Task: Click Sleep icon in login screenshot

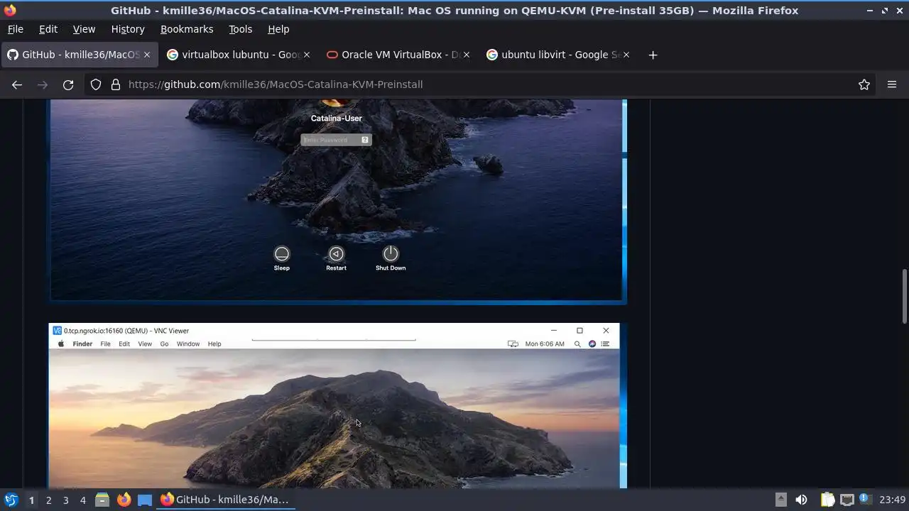Action: pos(282,254)
